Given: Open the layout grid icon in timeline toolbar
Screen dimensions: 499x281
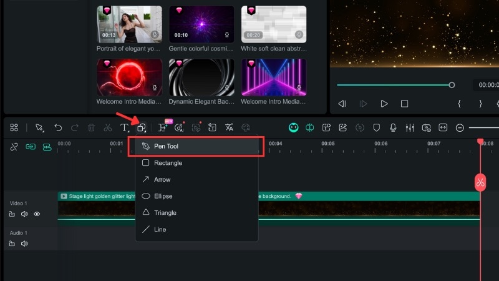Looking at the screenshot, I should point(14,128).
